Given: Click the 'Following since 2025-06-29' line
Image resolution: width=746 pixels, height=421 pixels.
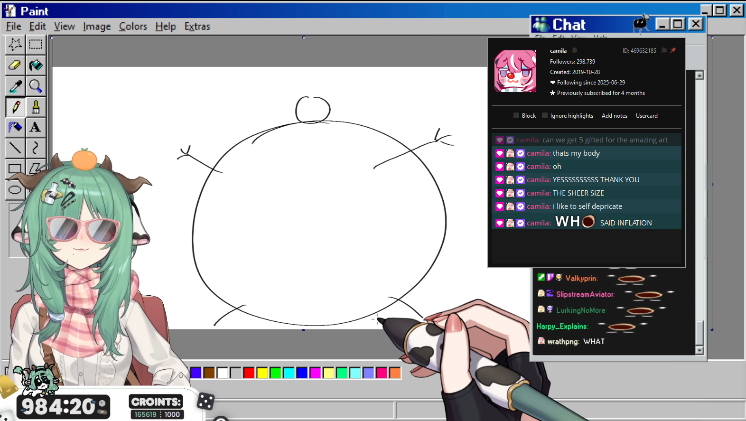Looking at the screenshot, I should pos(587,83).
